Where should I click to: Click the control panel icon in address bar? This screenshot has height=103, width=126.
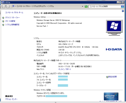13,6
